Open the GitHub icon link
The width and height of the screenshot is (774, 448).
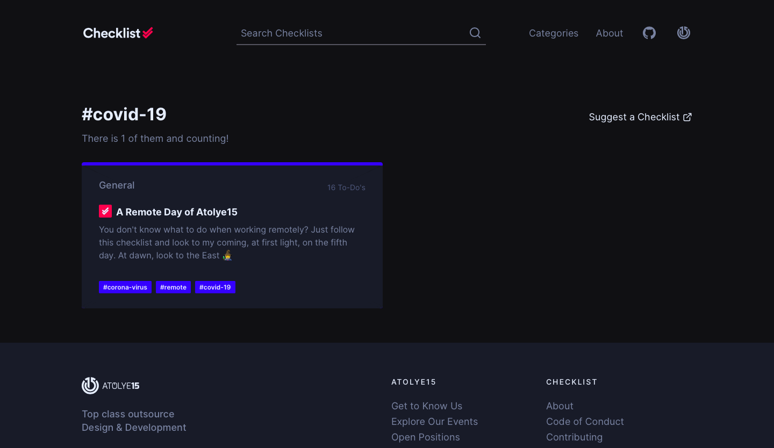649,33
